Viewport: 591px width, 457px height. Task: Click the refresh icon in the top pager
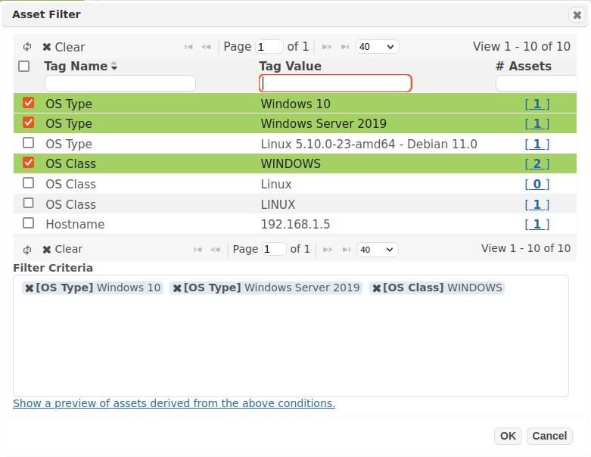coord(28,47)
